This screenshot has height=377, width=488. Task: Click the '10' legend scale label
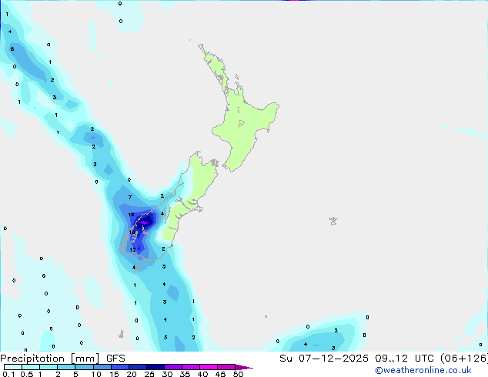(96, 374)
